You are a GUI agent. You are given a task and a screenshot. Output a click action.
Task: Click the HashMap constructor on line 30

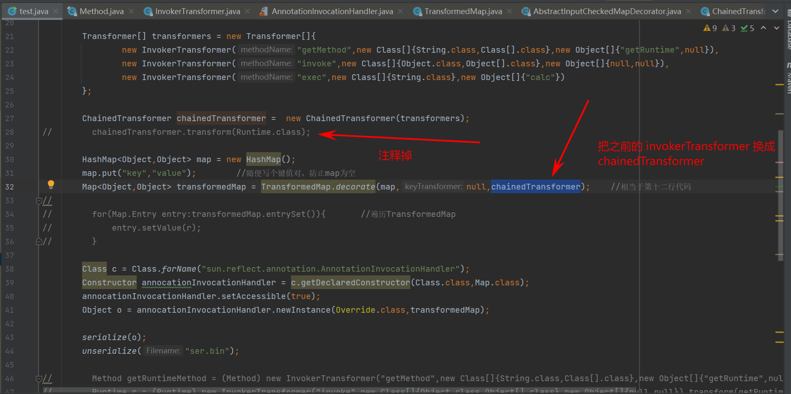click(x=264, y=160)
